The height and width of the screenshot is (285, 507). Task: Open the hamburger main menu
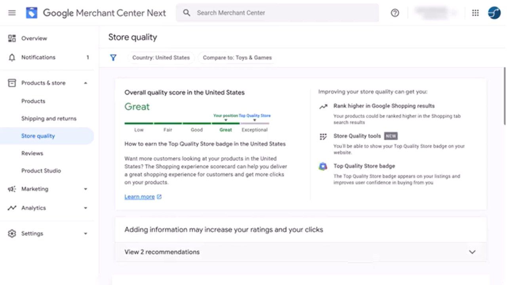point(12,13)
